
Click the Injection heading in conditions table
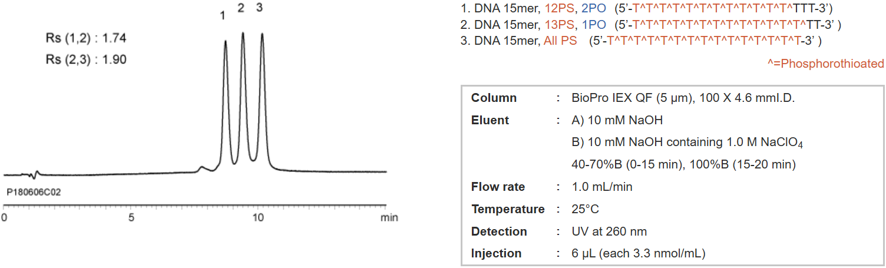point(496,254)
